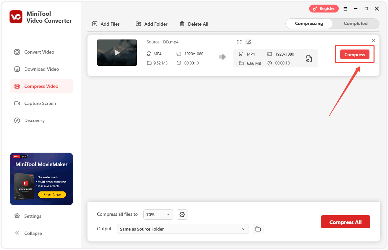The image size is (388, 250).
Task: Open the 70% compression level dropdown
Action: [x=158, y=214]
